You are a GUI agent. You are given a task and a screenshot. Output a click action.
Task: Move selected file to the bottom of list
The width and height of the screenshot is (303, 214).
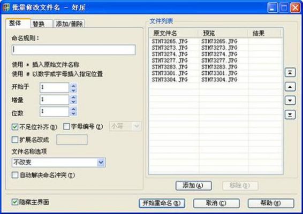coord(290,114)
